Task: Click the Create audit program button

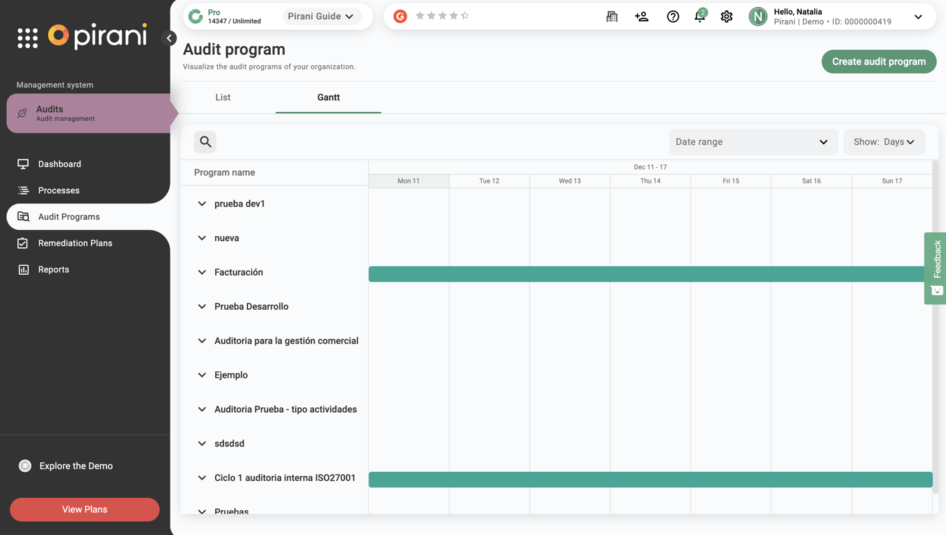Action: tap(879, 61)
